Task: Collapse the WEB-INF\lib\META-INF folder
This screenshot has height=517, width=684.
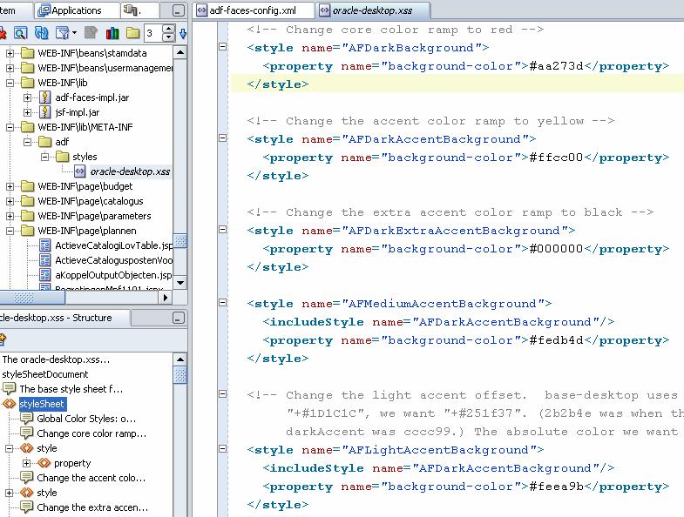Action: coord(11,127)
